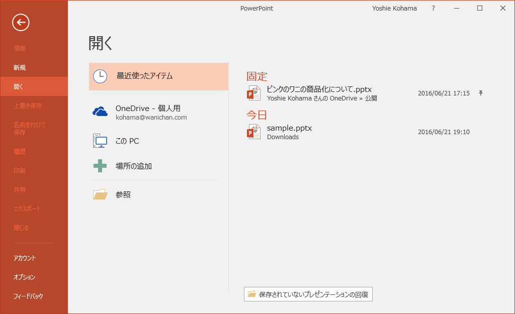Click the 固定 section heading
Screen dimensions: 515x314
[257, 76]
